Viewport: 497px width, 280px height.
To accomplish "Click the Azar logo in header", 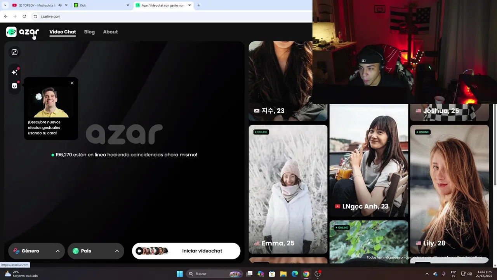I will [23, 32].
